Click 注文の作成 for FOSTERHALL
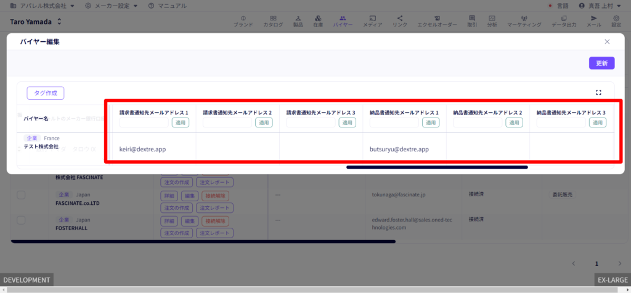This screenshot has height=293, width=631. 177,233
